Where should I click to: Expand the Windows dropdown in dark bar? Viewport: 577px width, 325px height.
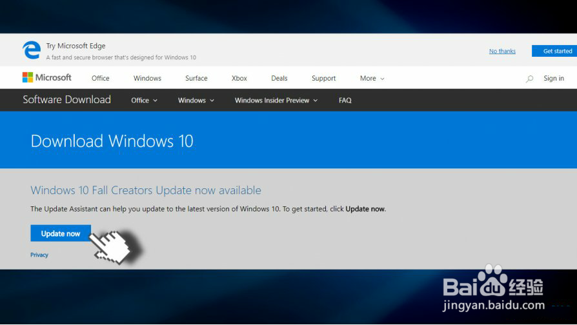point(196,101)
